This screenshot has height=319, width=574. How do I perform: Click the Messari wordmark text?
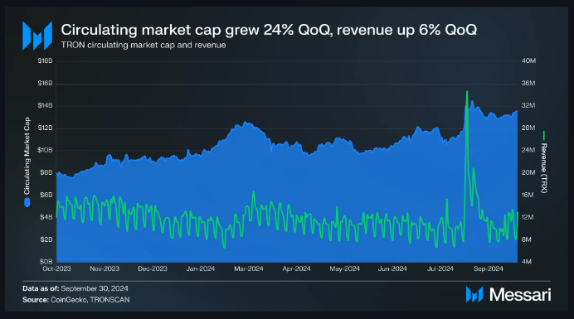tap(520, 294)
